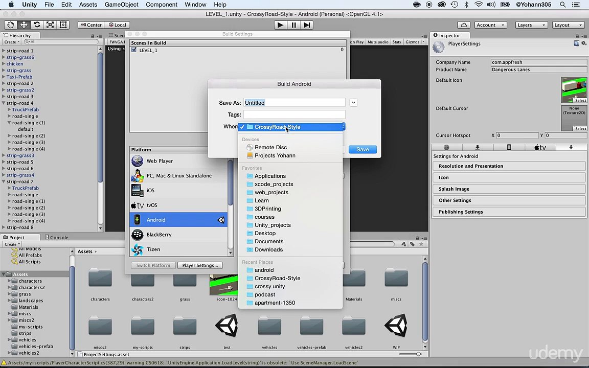Toggle the Project panel lock icon
Image resolution: width=589 pixels, height=368 pixels.
click(417, 238)
